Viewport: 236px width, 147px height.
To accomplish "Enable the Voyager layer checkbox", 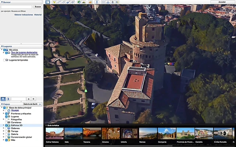I will coord(6,111).
